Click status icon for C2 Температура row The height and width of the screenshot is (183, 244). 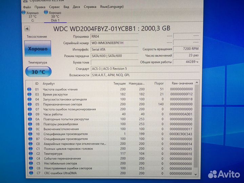pyautogui.click(x=31, y=154)
